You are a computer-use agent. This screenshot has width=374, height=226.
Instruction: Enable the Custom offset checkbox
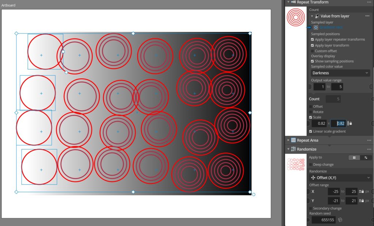tap(312, 51)
